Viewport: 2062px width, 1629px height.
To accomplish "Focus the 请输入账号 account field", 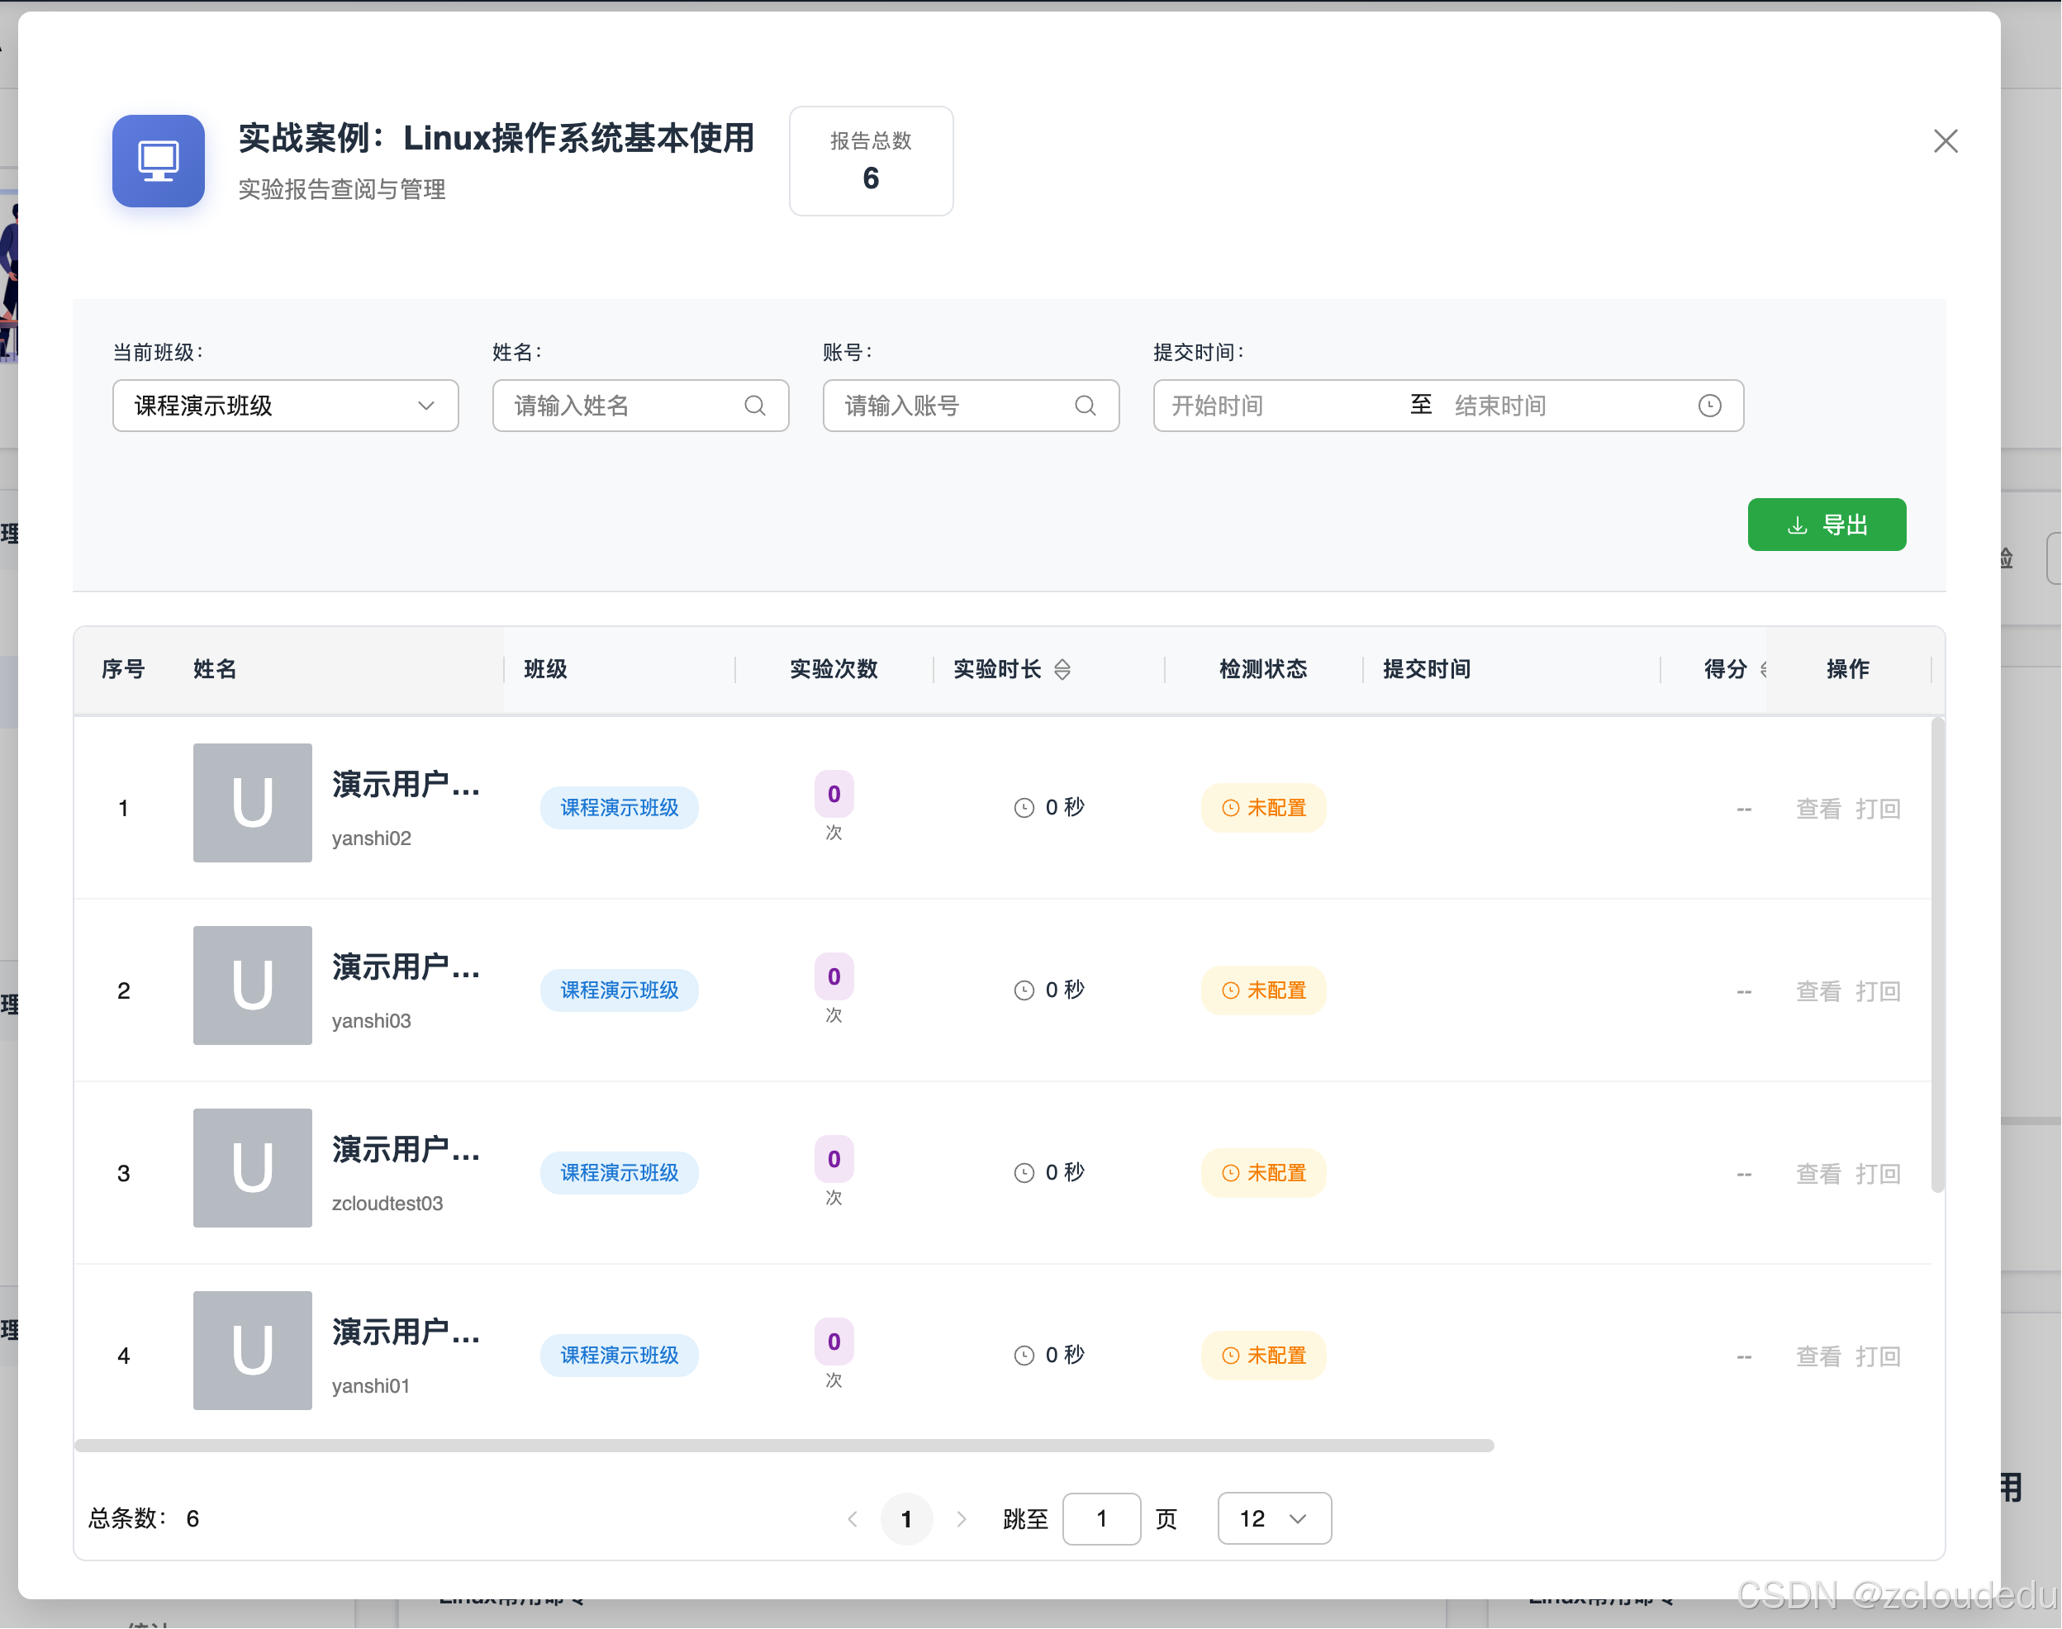I will click(x=970, y=406).
